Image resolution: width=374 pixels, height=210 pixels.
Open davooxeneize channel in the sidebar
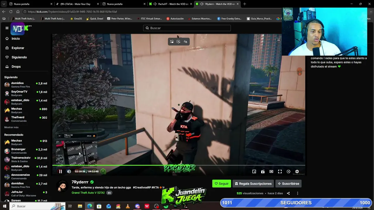pos(26,176)
